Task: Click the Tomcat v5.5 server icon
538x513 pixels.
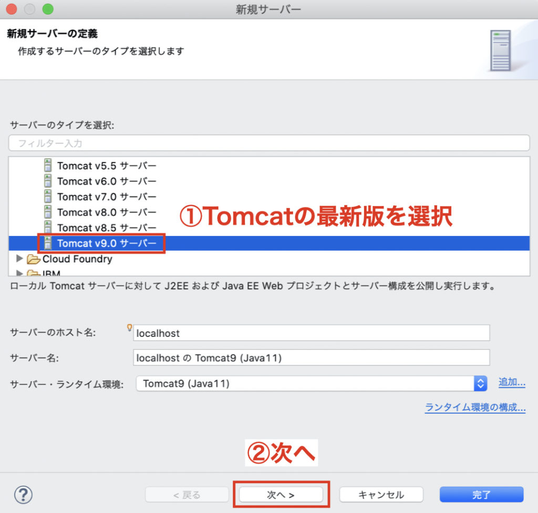Action: (x=48, y=165)
